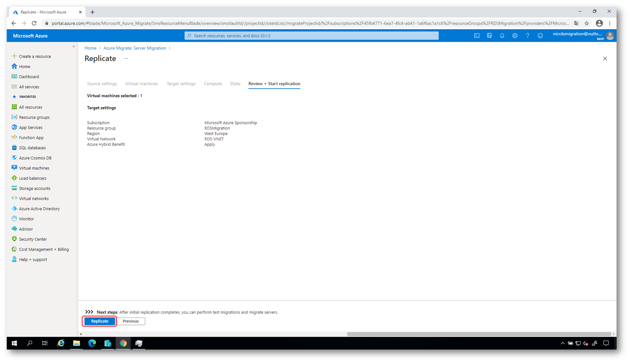Image resolution: width=630 pixels, height=363 pixels.
Task: Click the horizontal scrollbar left arrow
Action: pyautogui.click(x=81, y=334)
